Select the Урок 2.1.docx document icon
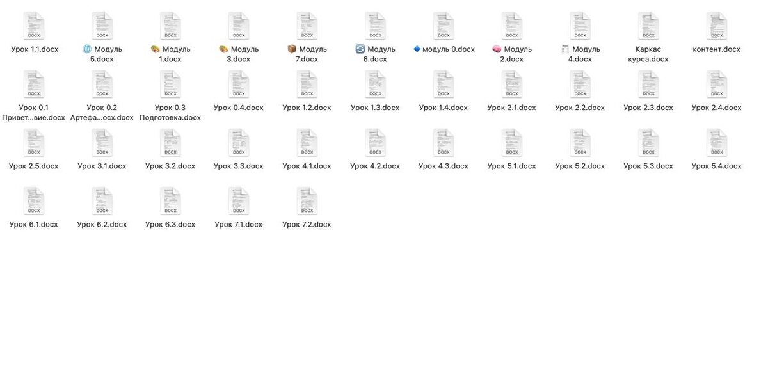The height and width of the screenshot is (379, 768). 512,85
